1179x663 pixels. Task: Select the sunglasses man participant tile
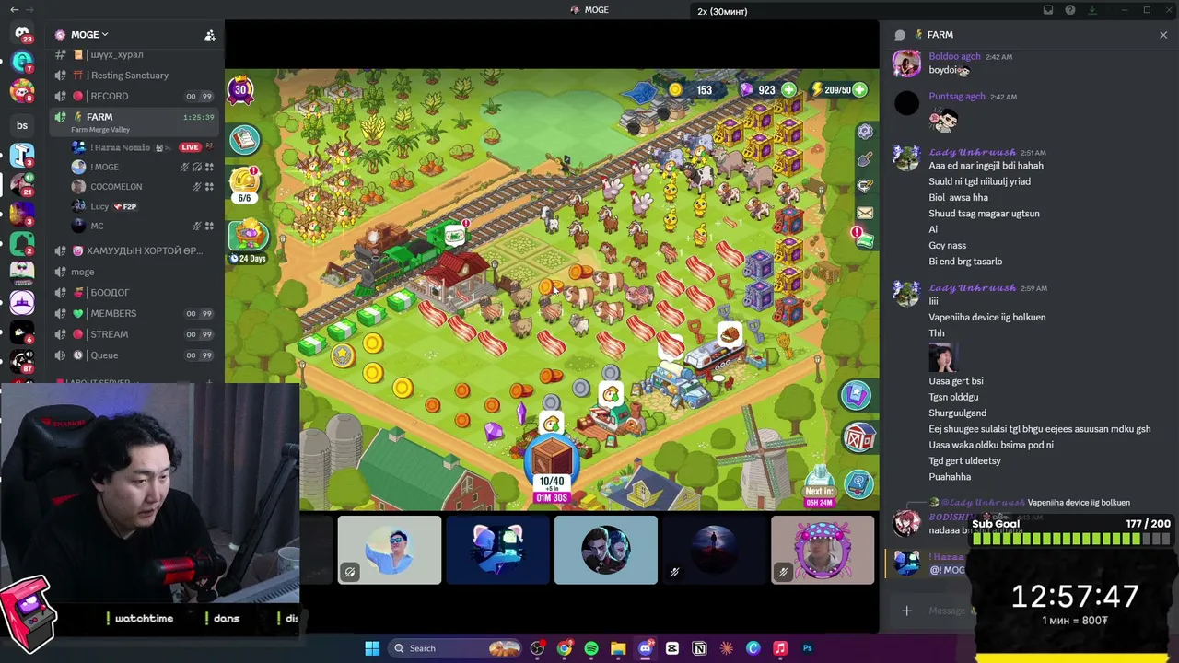pos(390,550)
